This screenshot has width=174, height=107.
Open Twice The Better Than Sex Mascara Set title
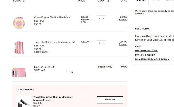[55, 42]
